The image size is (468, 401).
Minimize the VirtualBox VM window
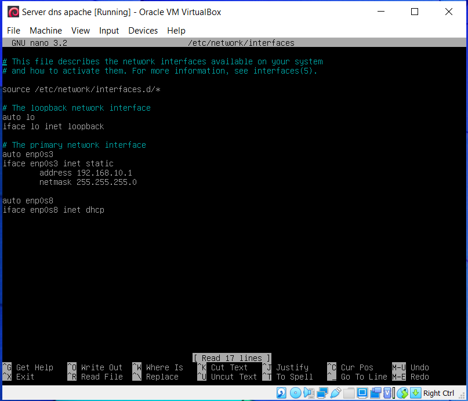(x=381, y=12)
